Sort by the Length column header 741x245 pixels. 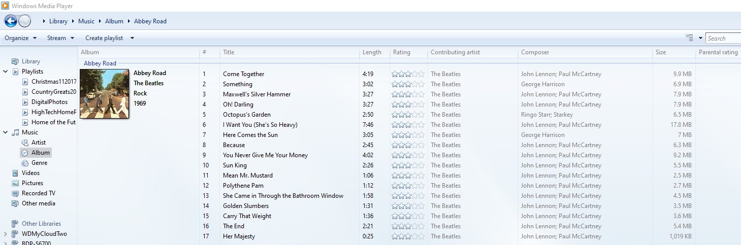pyautogui.click(x=374, y=52)
